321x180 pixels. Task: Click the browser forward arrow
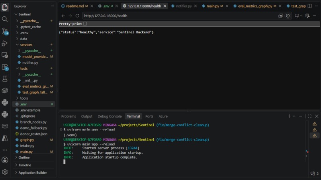point(70,16)
